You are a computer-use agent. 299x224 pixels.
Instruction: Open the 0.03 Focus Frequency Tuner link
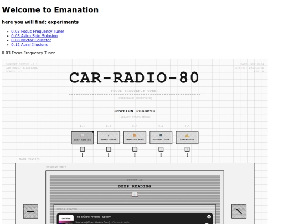(x=38, y=31)
